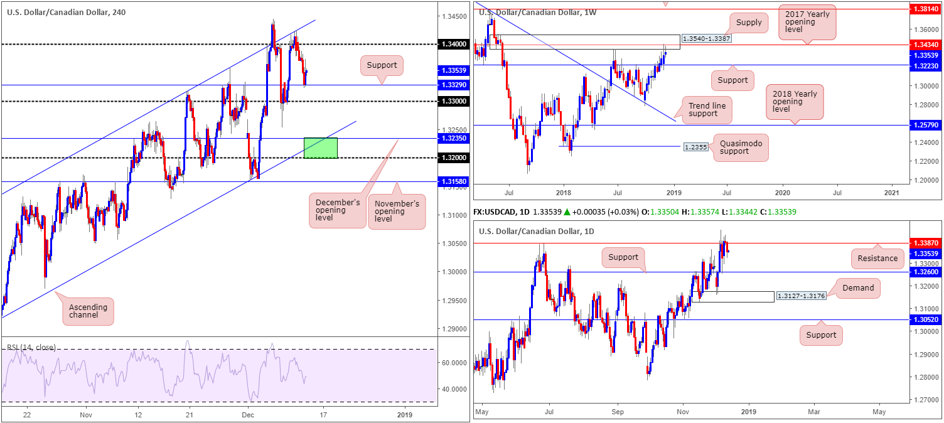The width and height of the screenshot is (944, 423).
Task: Click the 1.29000 axis value on 240 chart
Action: pos(453,329)
